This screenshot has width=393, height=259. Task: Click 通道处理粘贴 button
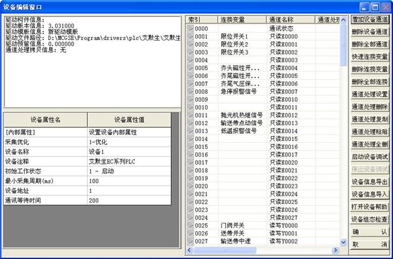[x=369, y=132]
